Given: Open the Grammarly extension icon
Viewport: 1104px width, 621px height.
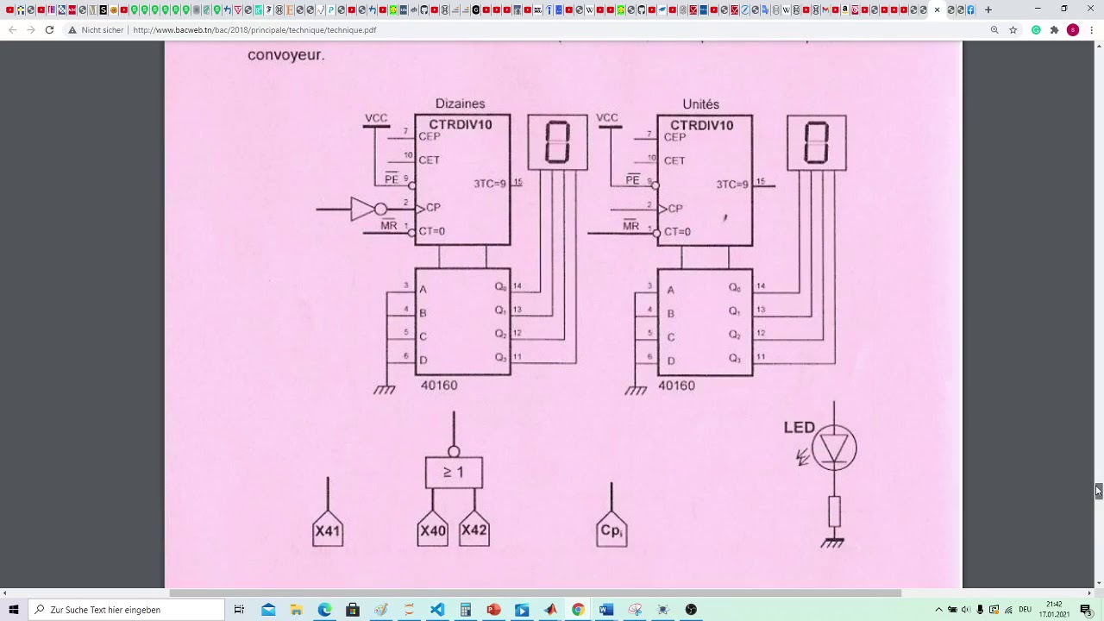Looking at the screenshot, I should coord(1036,29).
